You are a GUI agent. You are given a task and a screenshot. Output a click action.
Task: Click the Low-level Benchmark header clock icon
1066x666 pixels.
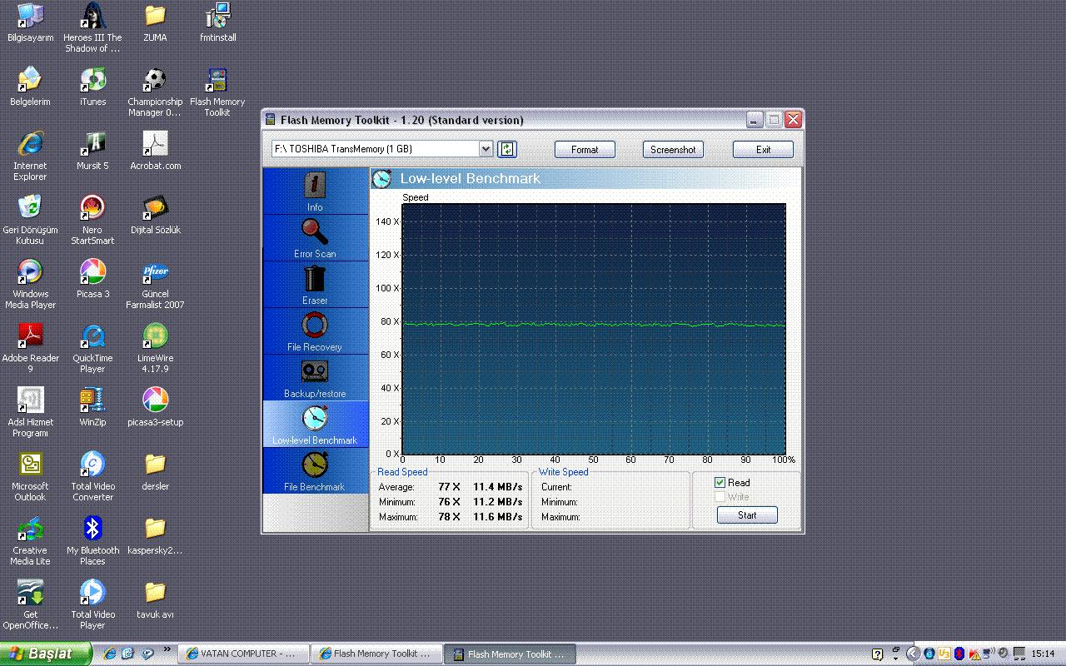tap(382, 179)
